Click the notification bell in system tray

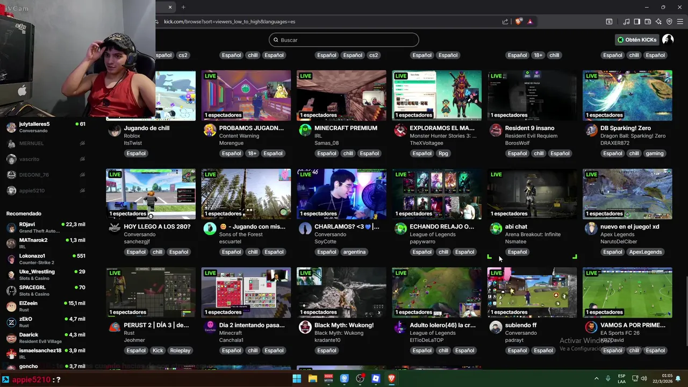point(678,378)
